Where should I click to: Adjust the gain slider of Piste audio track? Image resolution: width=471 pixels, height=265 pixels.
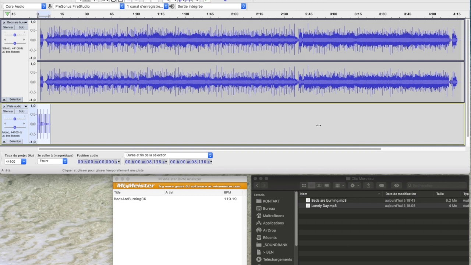15,119
